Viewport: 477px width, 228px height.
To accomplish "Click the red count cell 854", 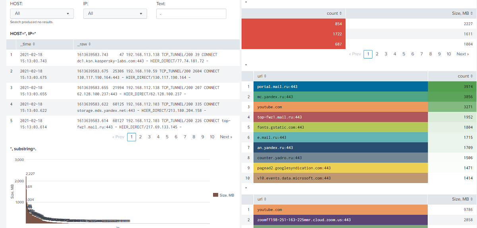I will pos(293,23).
